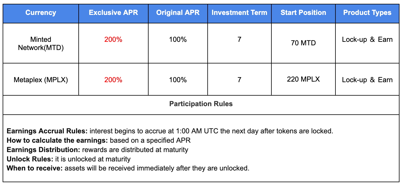Select the When to receive label
Screen dimensions: 403x186
[x=35, y=168]
